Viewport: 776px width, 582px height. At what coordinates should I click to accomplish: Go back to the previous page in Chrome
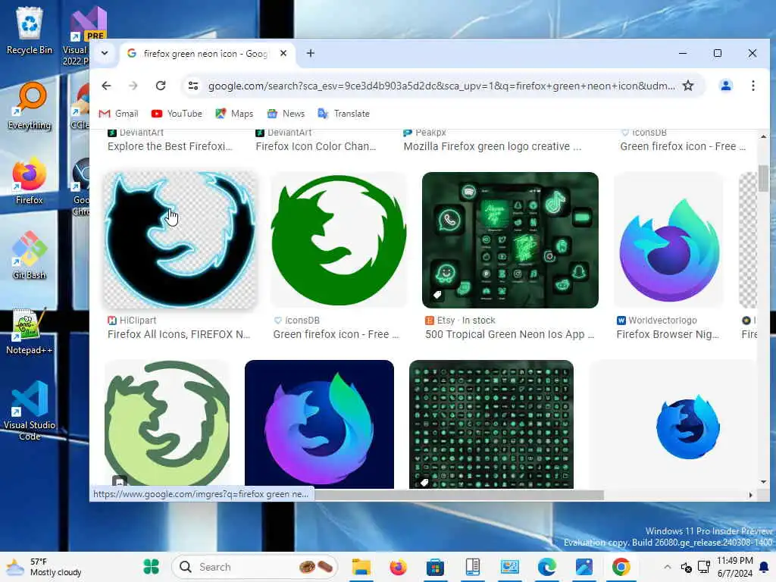106,86
